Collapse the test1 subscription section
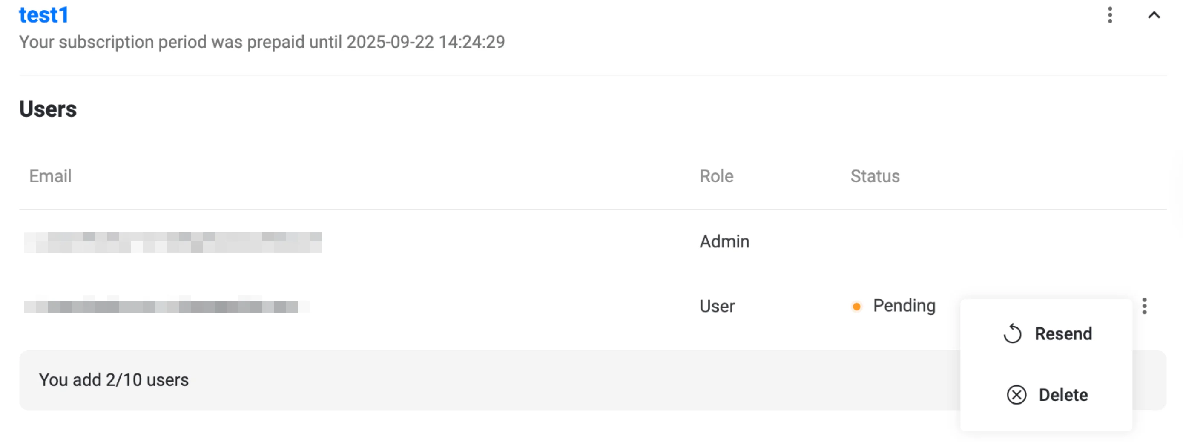The image size is (1183, 442). point(1154,15)
